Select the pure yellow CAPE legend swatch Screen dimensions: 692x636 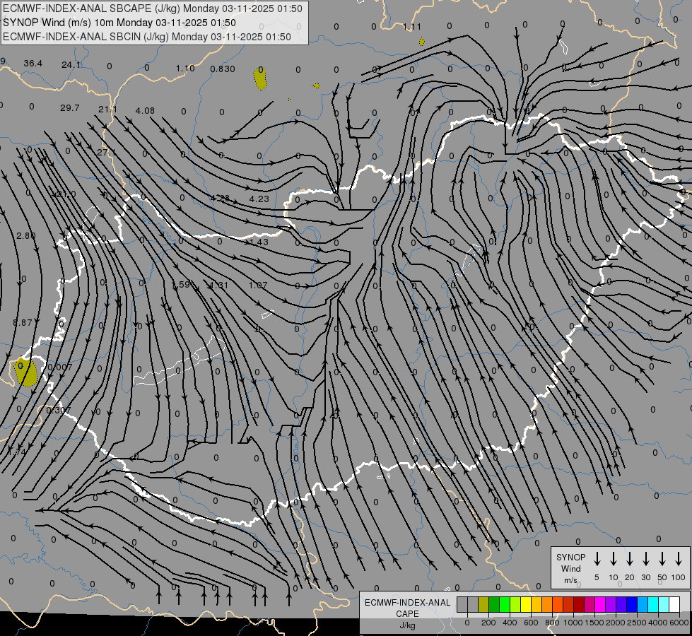coord(526,604)
